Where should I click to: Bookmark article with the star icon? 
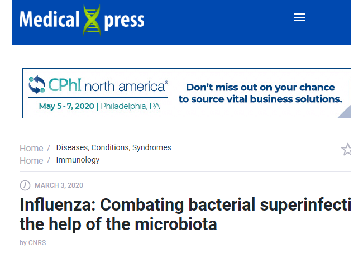coord(346,149)
